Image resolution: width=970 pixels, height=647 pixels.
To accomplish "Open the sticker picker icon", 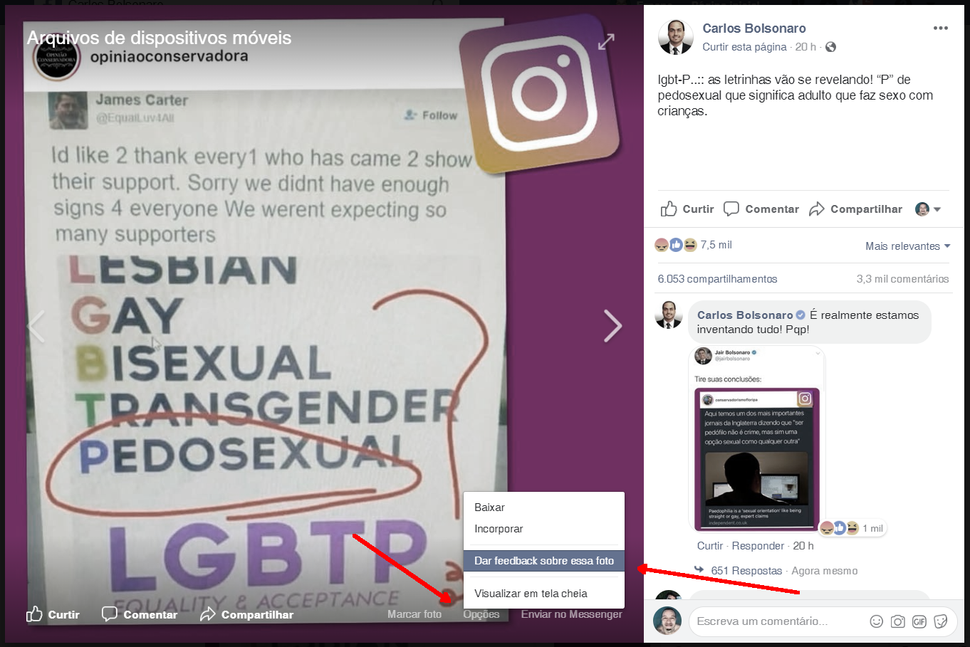I will coord(941,621).
